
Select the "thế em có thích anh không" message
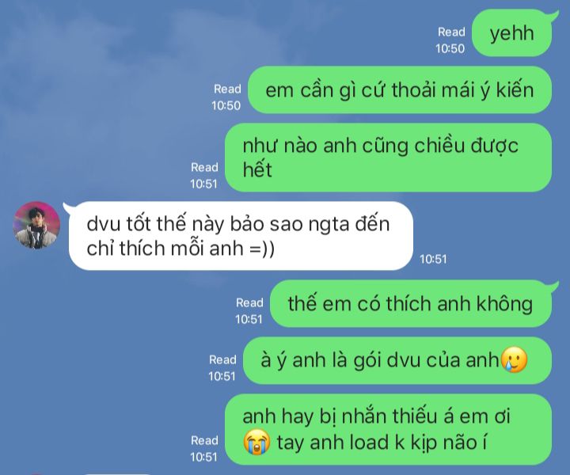pyautogui.click(x=411, y=303)
